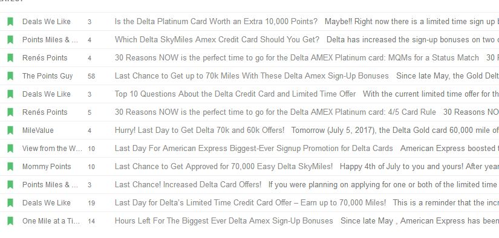Select Mommy Points source name
This screenshot has width=499, height=238.
coord(47,167)
